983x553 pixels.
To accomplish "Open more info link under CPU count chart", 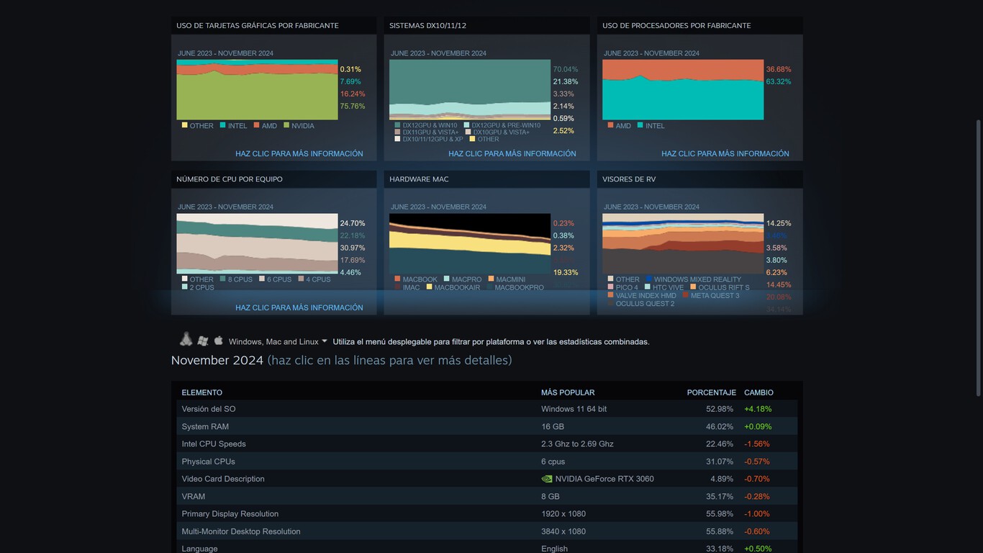I will [x=299, y=307].
